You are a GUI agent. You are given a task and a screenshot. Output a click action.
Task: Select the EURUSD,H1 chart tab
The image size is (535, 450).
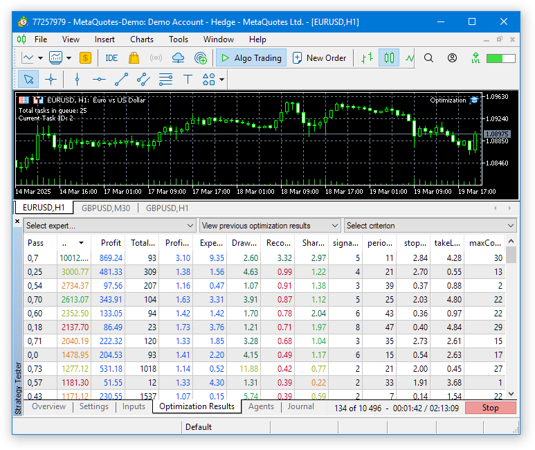pos(44,208)
